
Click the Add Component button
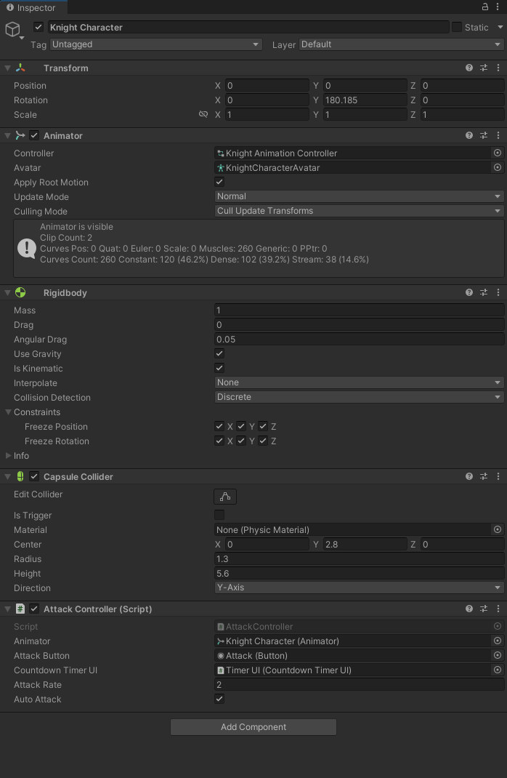(253, 726)
